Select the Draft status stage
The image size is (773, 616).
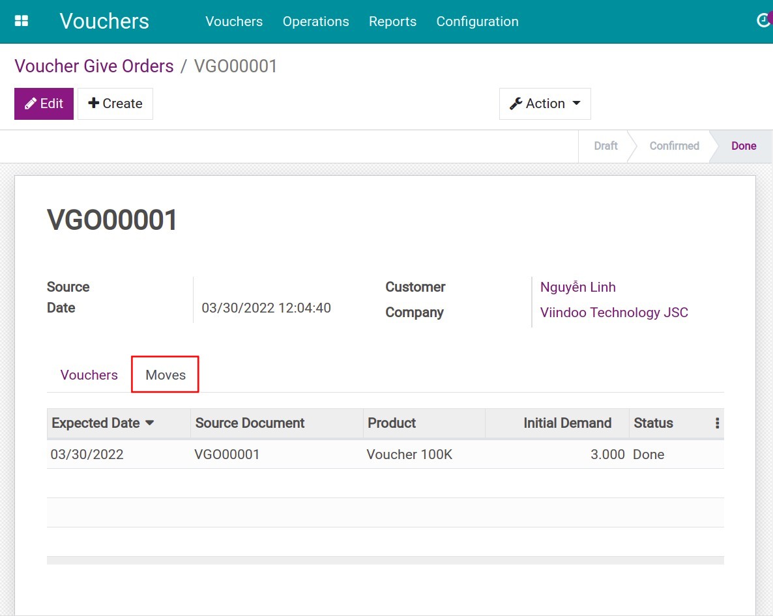pos(605,147)
